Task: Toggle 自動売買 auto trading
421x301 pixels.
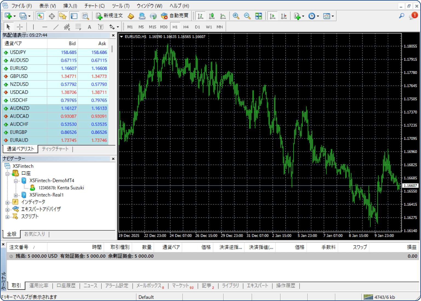Action: coord(175,16)
